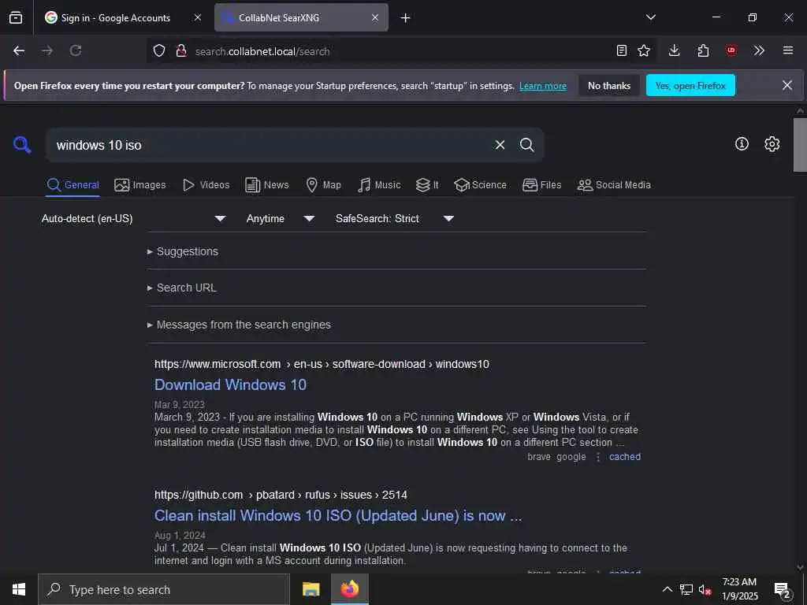Switch to It search category
Screen dimensions: 807x605
pyautogui.click(x=427, y=185)
